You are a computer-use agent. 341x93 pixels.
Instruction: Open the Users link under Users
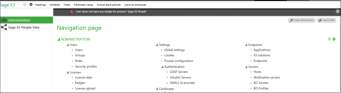79,50
